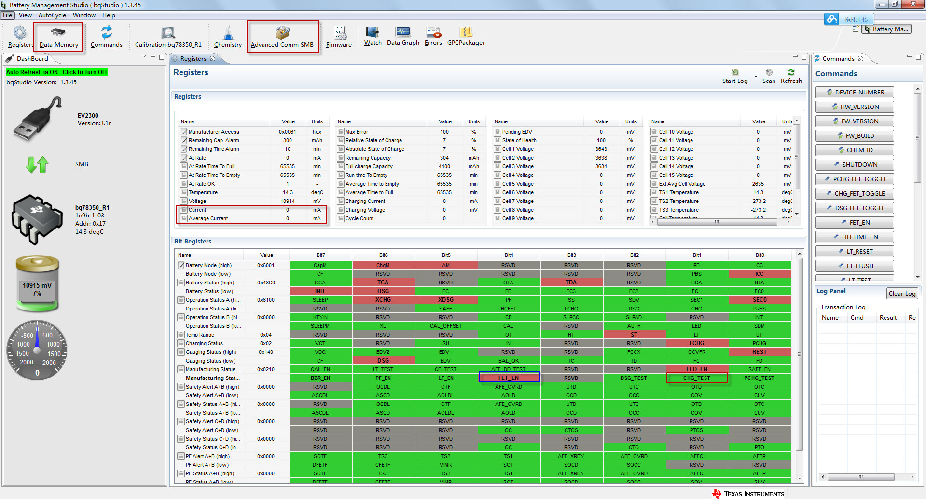Toggle Auto Refresh off in DashBoard

click(57, 72)
